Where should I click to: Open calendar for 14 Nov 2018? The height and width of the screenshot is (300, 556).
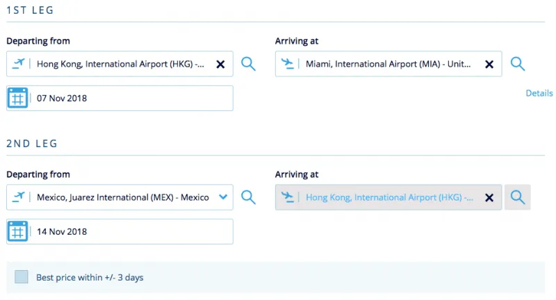pos(17,231)
